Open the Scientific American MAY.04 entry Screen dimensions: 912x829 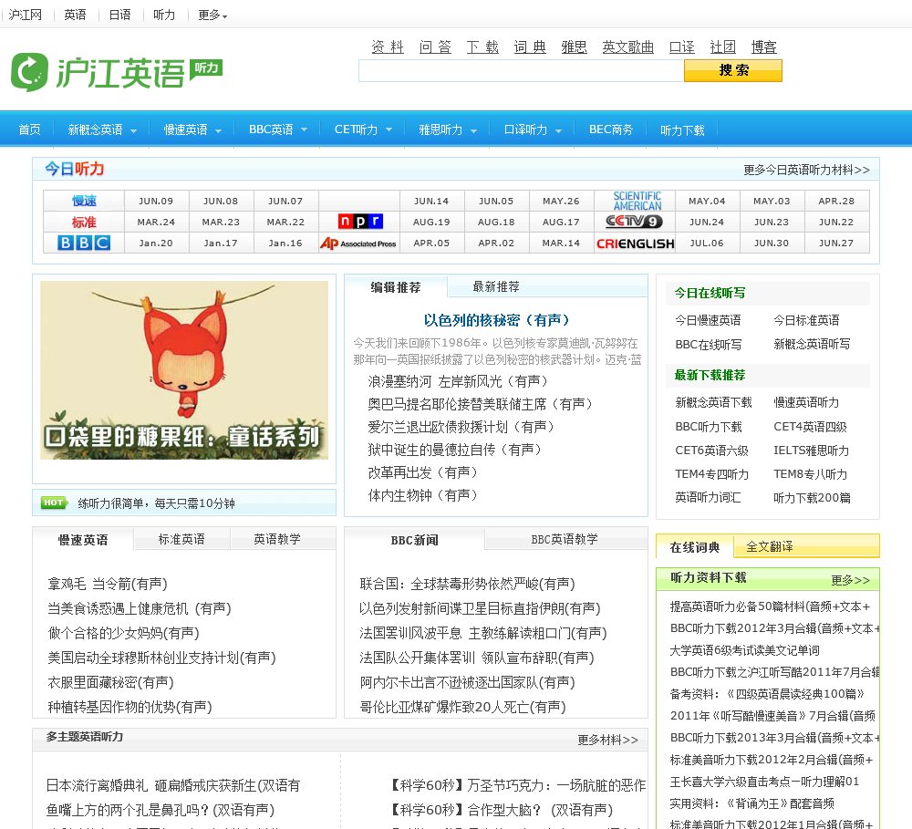[707, 201]
